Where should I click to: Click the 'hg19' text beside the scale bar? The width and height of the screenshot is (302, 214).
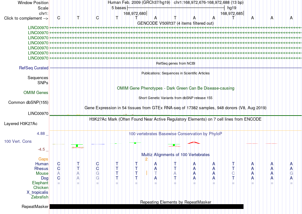232,8
